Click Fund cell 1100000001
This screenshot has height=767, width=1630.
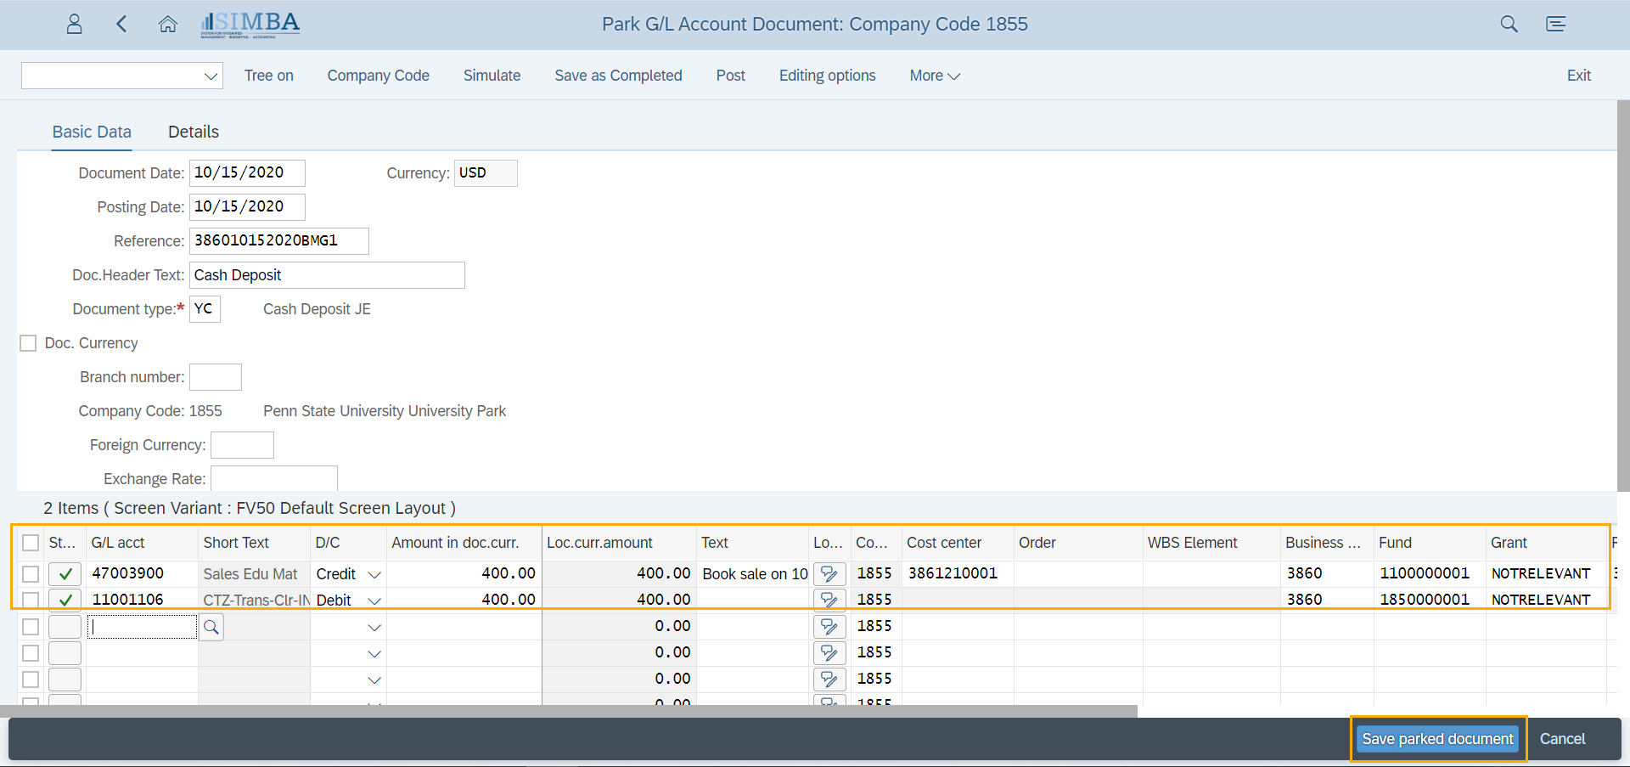(1429, 574)
